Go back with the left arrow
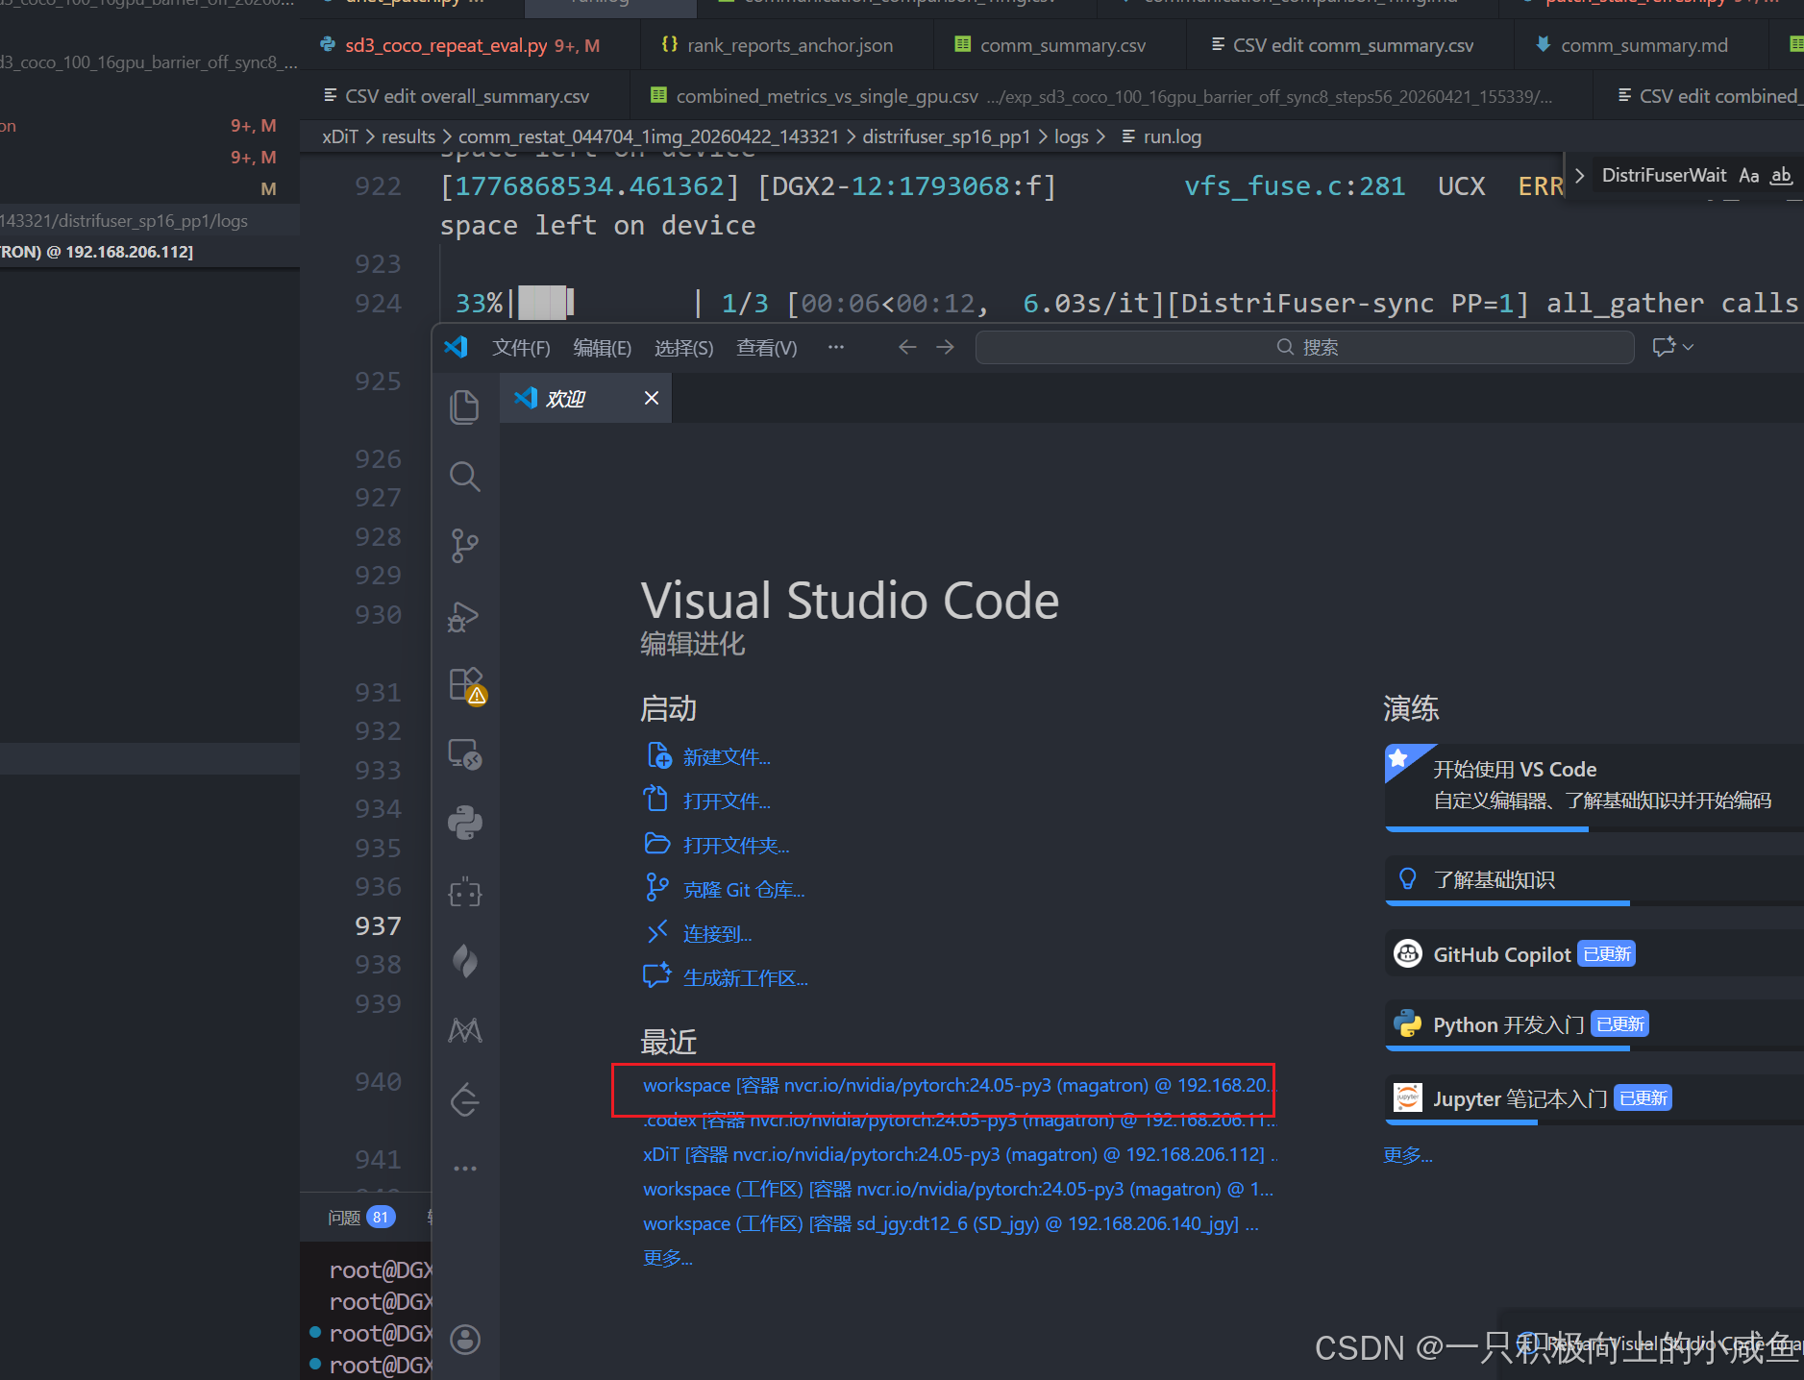This screenshot has height=1380, width=1804. pyautogui.click(x=906, y=347)
